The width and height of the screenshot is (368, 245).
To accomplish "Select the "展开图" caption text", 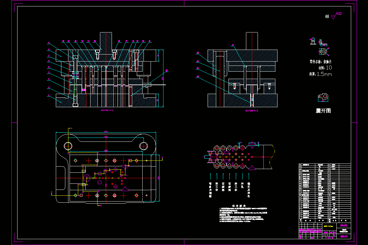I will pos(323,111).
